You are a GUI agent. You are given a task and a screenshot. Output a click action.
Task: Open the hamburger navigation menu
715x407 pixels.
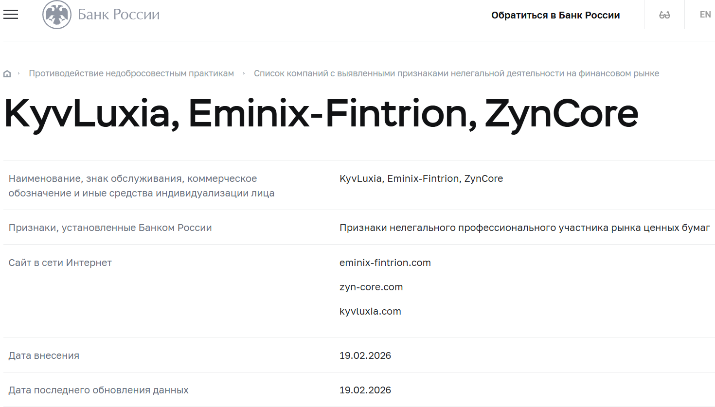[10, 15]
